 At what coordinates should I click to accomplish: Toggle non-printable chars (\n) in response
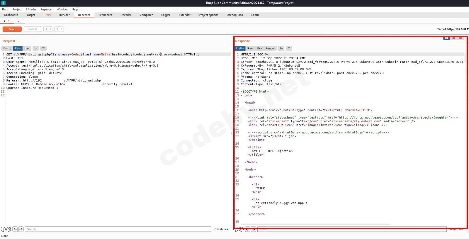[x=281, y=48]
